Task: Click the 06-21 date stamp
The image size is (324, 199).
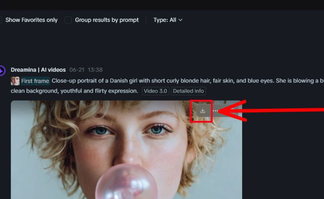Action: coord(77,70)
